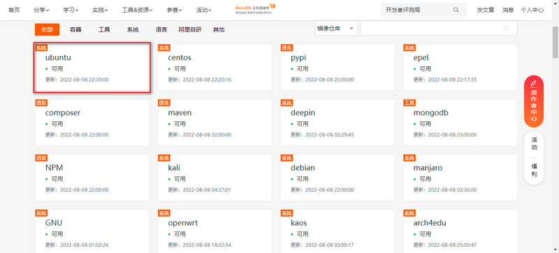Open the 首页 nav item
Screen dimensions: 559x253
tap(14, 10)
